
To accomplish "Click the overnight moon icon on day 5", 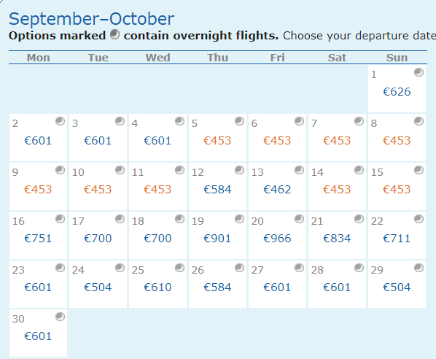I will tap(239, 121).
